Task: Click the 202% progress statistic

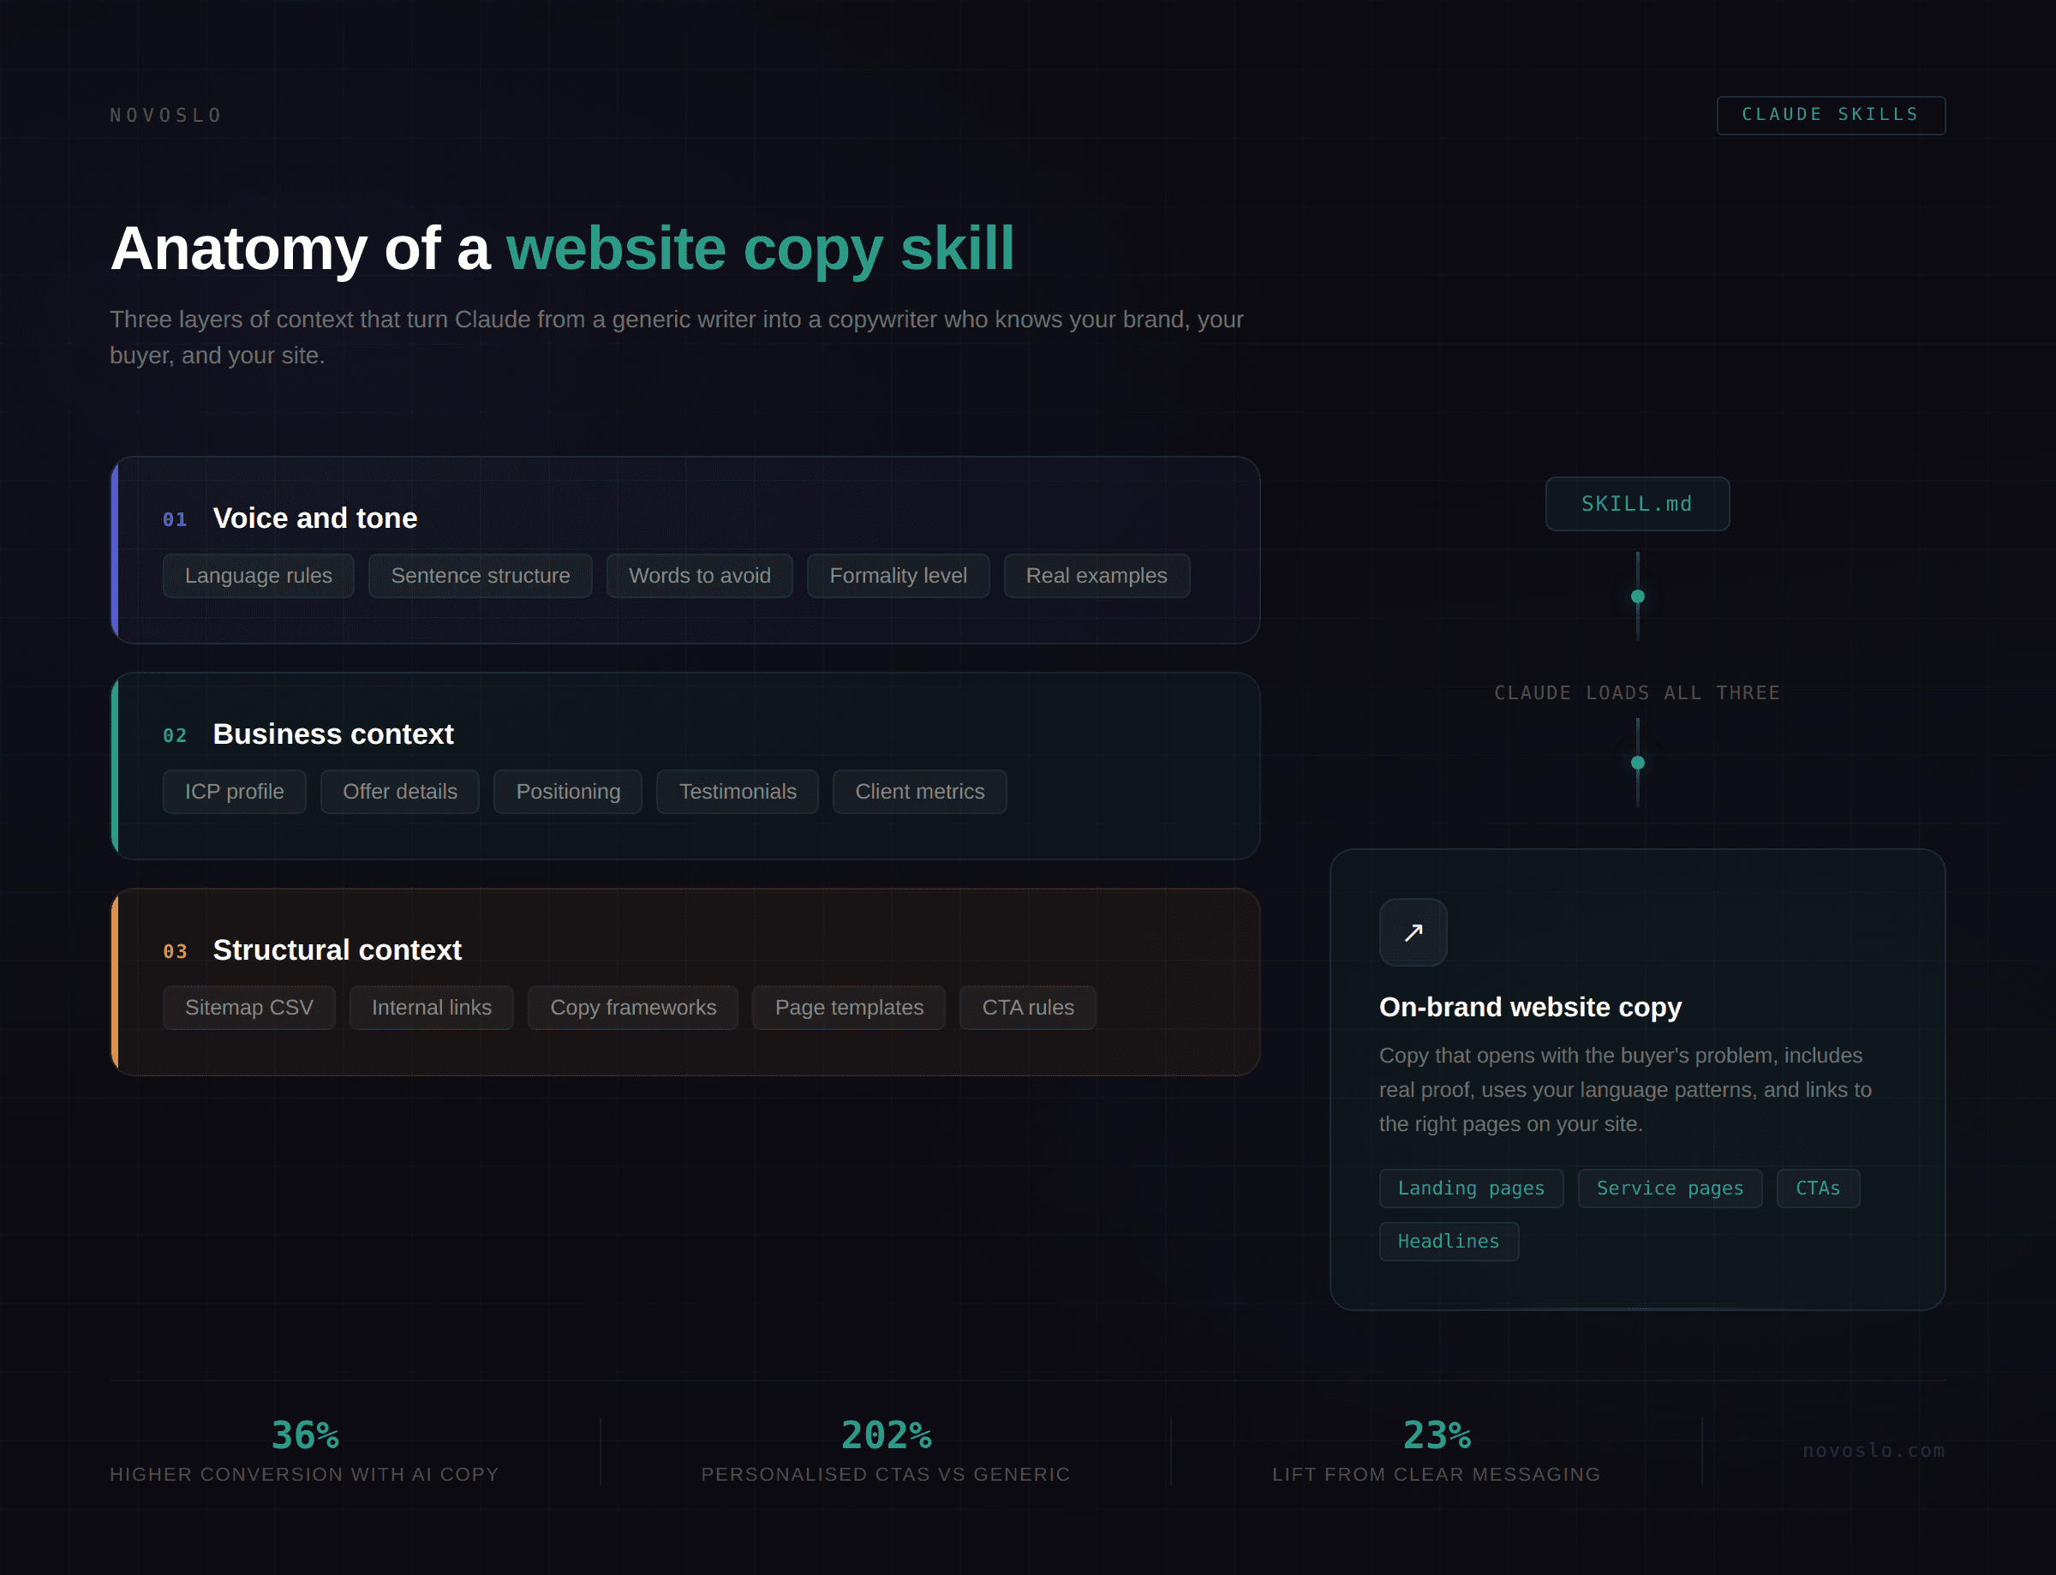Action: 887,1434
